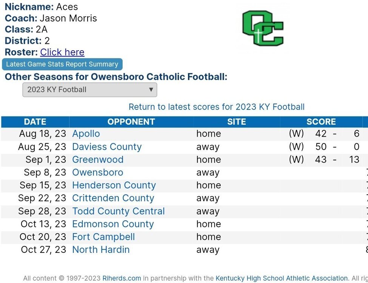Open the Apollo opponent page
The height and width of the screenshot is (283, 368).
tap(86, 134)
